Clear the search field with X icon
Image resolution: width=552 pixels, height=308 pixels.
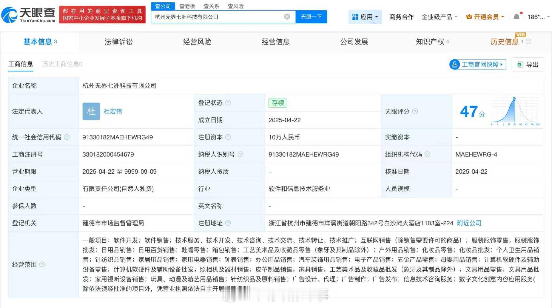[287, 17]
